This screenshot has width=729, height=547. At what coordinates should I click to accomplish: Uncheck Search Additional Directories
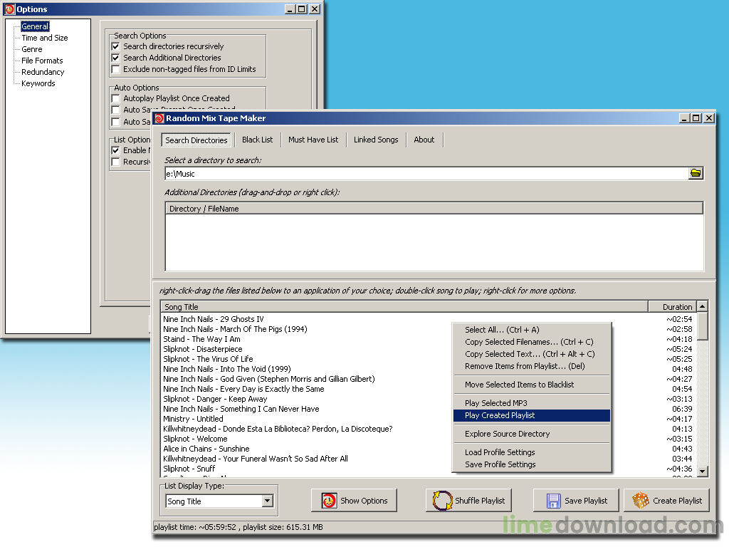(x=116, y=58)
